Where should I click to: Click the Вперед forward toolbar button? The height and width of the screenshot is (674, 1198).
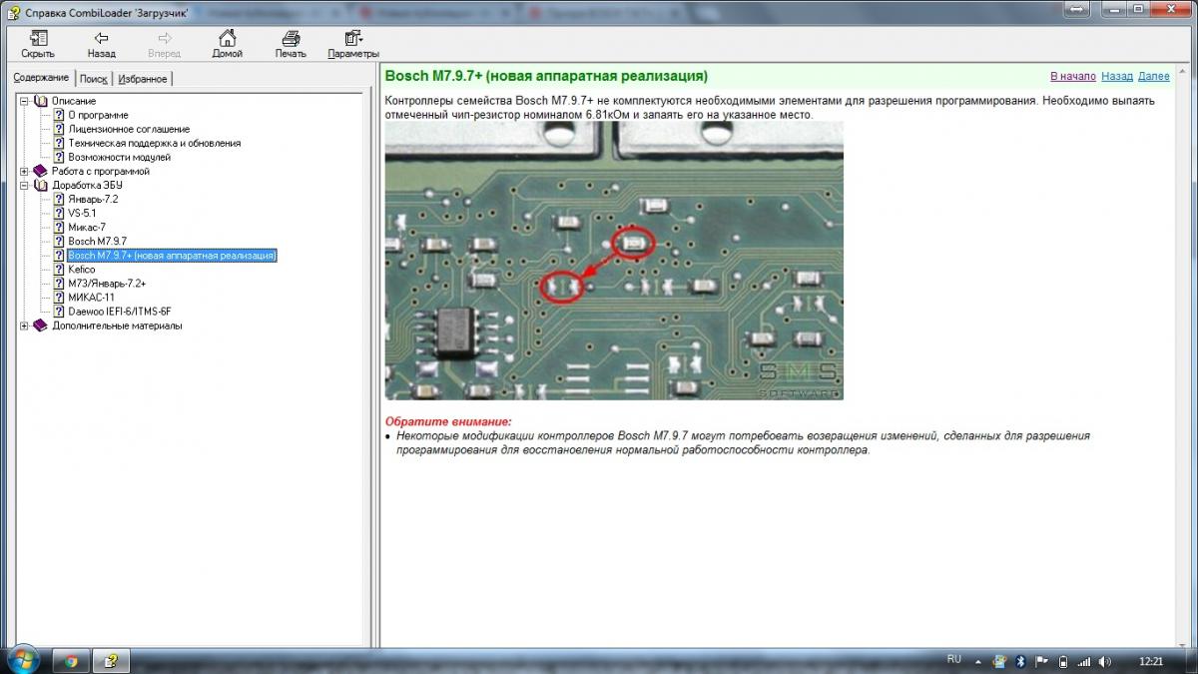pos(164,44)
